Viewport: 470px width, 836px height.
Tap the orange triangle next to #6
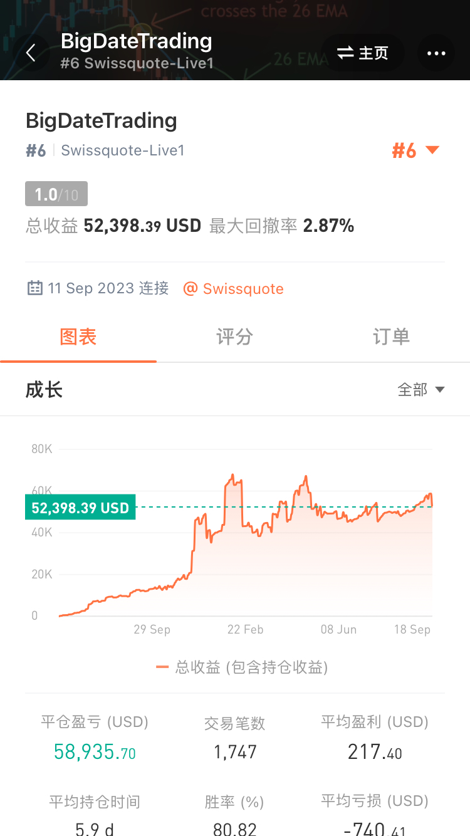[x=432, y=150]
